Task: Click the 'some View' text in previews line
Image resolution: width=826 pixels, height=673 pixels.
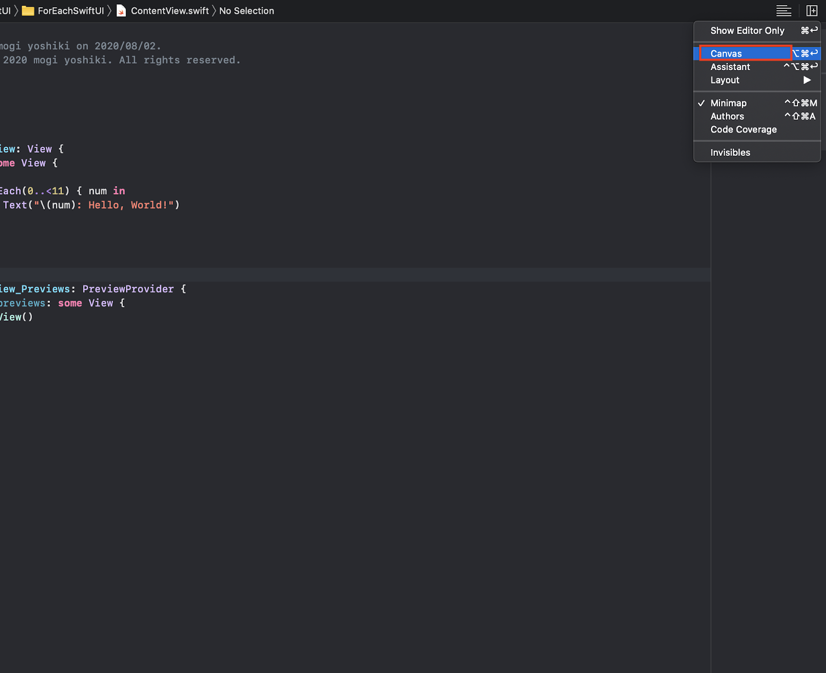Action: tap(85, 303)
